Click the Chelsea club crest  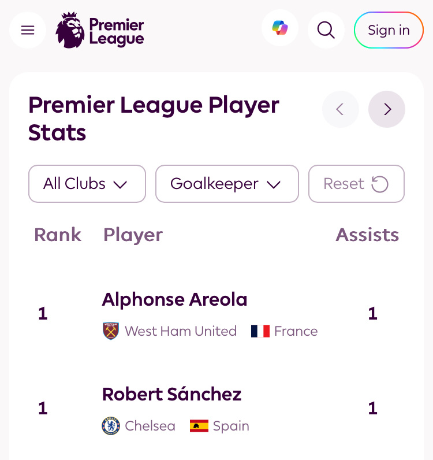(x=111, y=426)
